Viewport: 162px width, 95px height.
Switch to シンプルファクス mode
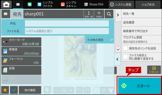coord(45,4)
